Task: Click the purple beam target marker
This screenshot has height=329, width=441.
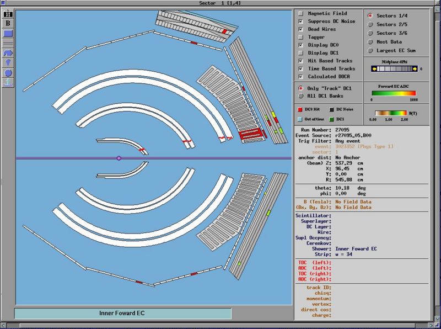Action: (119, 158)
